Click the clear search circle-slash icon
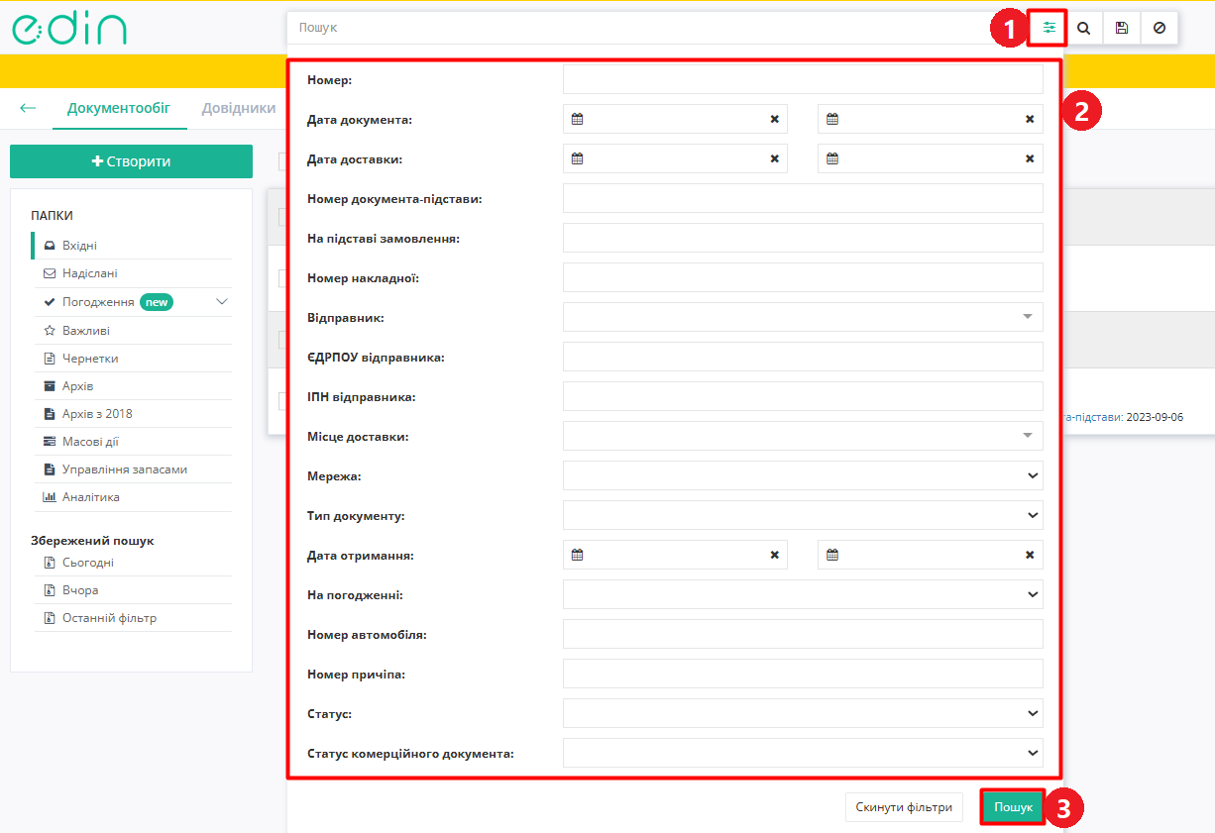The height and width of the screenshot is (833, 1215). pyautogui.click(x=1159, y=29)
